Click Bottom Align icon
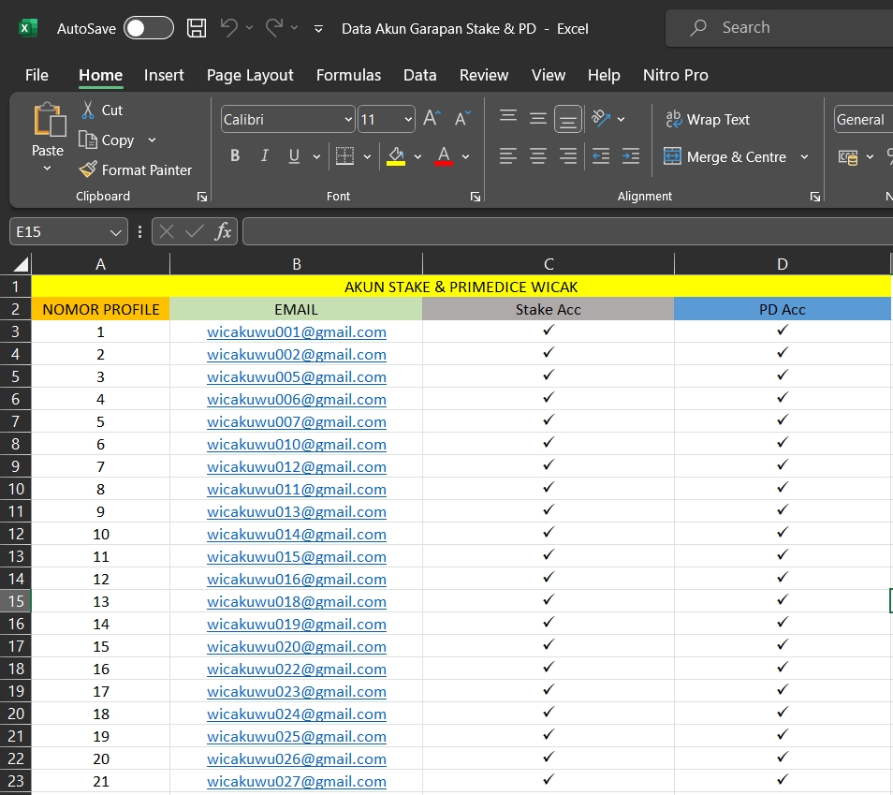The image size is (893, 795). tap(568, 119)
